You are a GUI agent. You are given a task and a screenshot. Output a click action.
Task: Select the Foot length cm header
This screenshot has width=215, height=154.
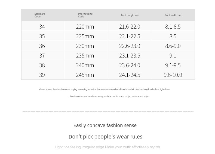130,15
